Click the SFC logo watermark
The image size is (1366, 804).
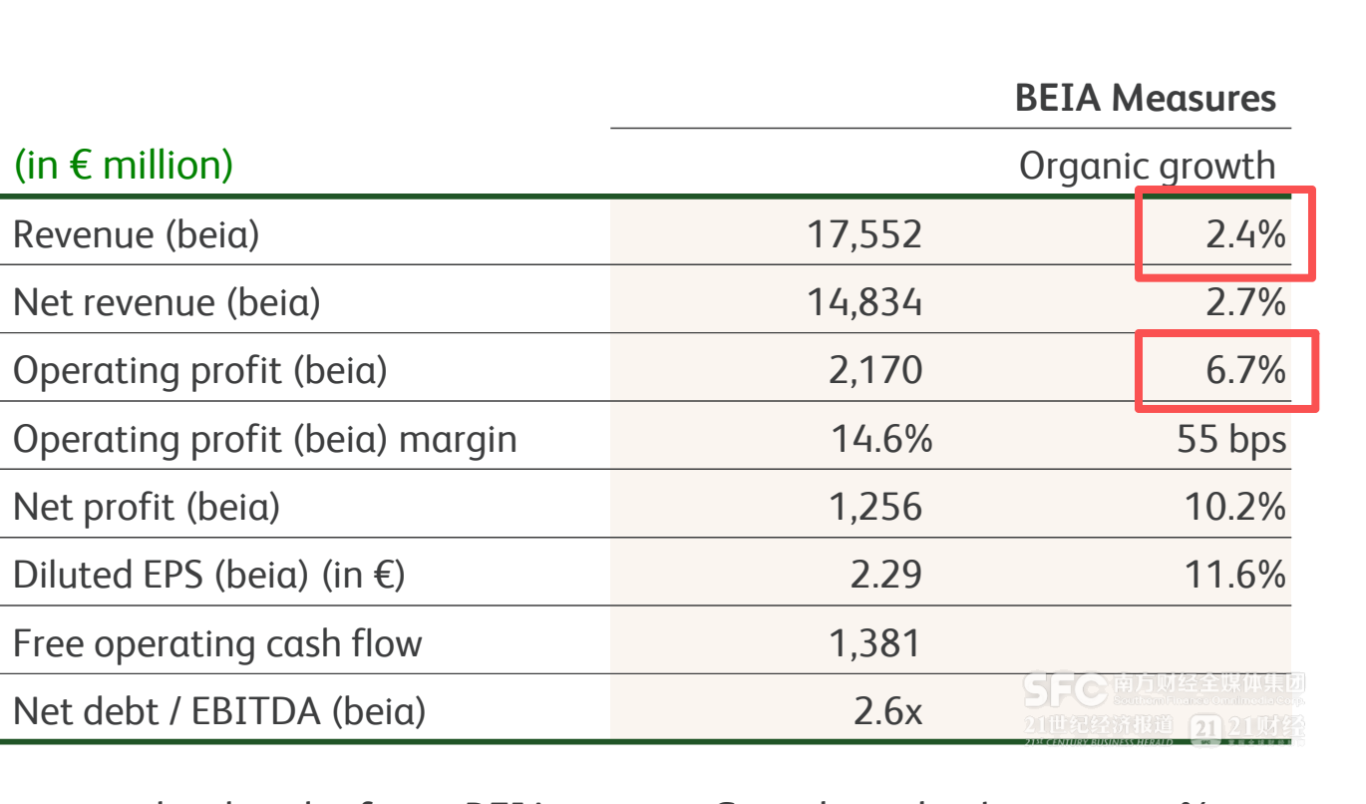pos(1065,689)
